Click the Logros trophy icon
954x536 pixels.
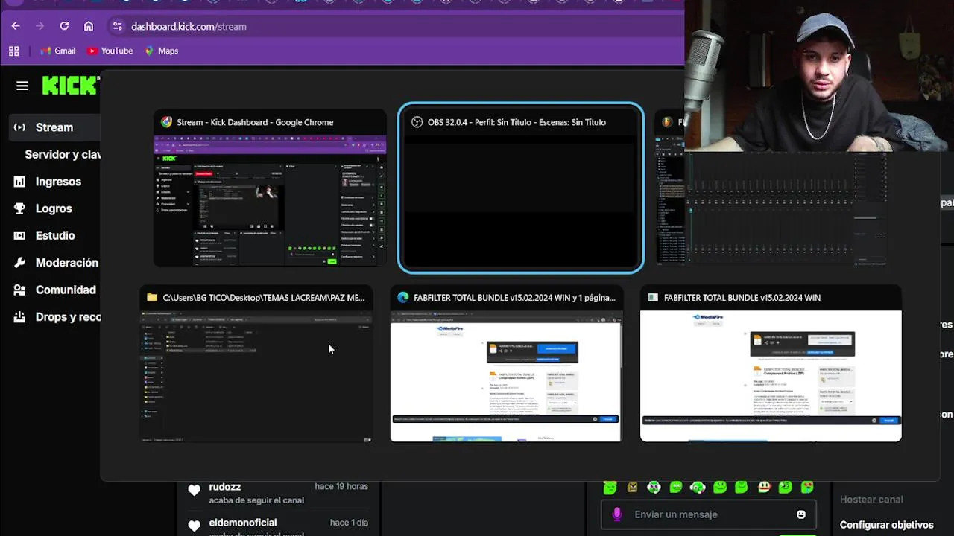20,208
